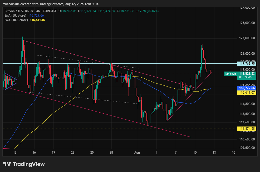Screen dimensions: 260x172
Task: Click the 10 date on the time axis
Action: 195,153
